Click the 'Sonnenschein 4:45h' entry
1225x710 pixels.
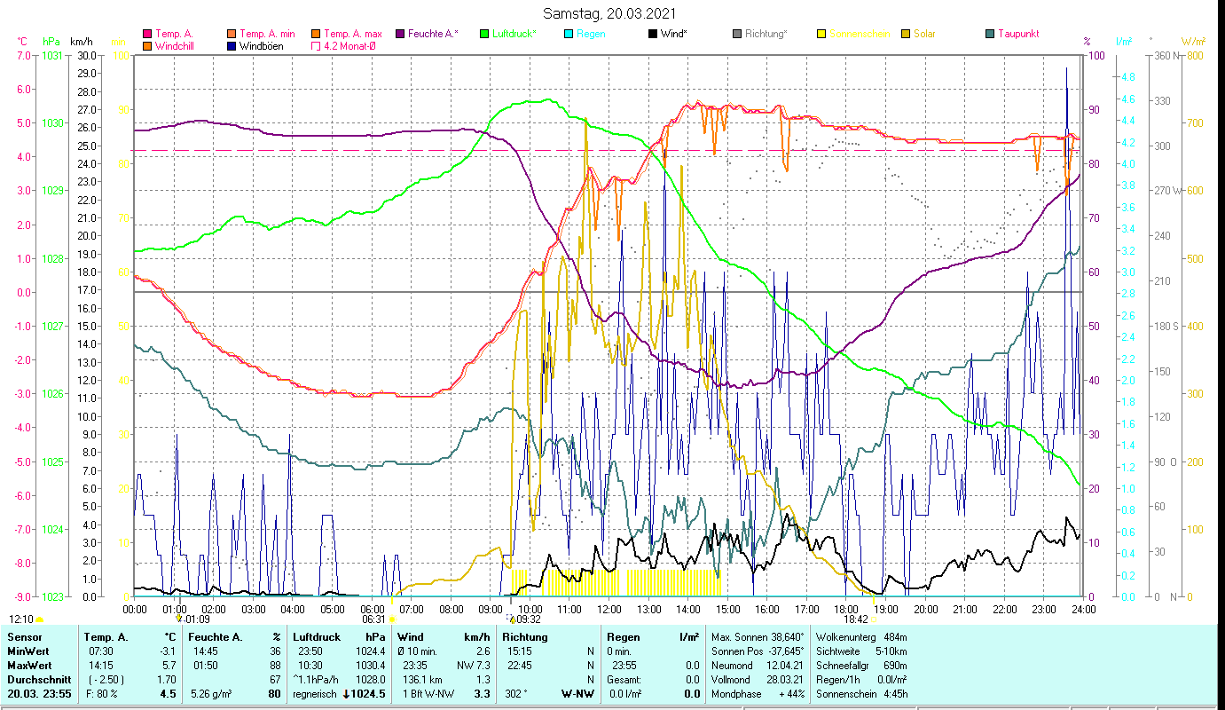tap(861, 694)
